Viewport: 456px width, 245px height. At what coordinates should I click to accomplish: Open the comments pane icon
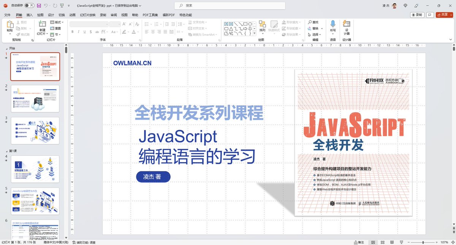pos(430,15)
